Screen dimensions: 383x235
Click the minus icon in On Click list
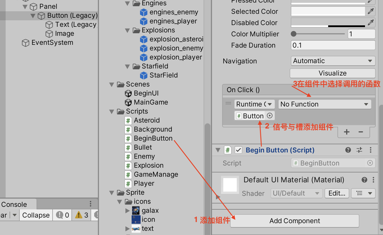(361, 132)
